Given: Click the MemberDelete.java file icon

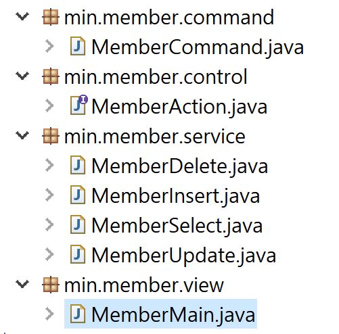Looking at the screenshot, I should (x=78, y=165).
